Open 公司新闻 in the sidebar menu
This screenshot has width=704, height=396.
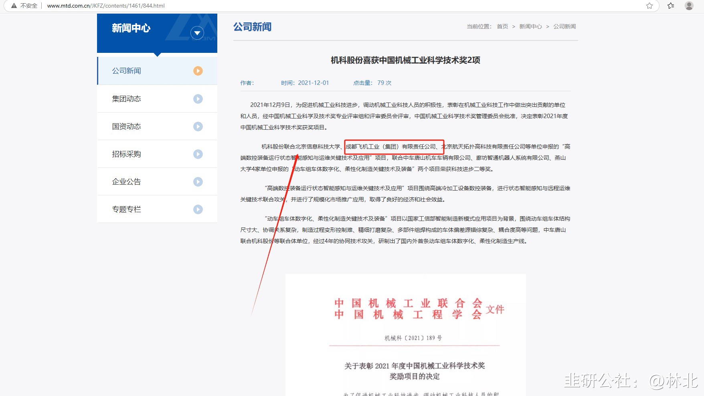tap(157, 71)
